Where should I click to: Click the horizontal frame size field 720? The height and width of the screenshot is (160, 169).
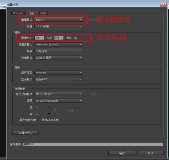click(x=39, y=38)
